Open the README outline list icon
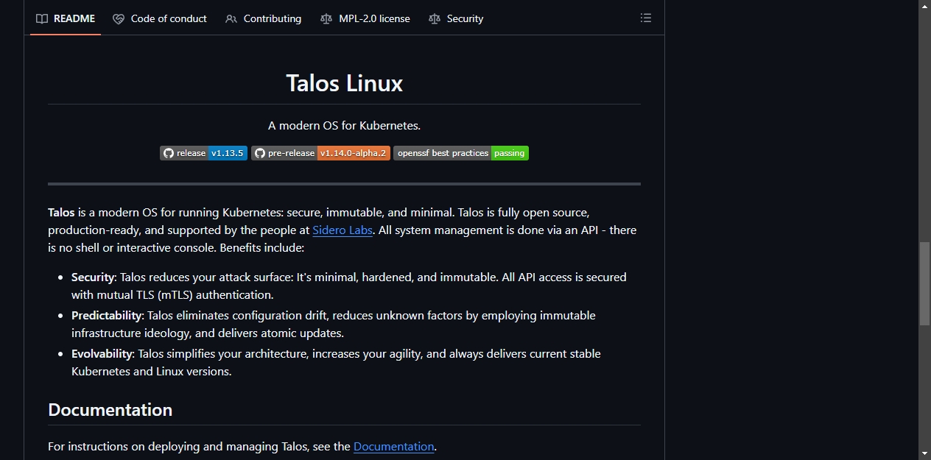931x460 pixels. point(646,18)
